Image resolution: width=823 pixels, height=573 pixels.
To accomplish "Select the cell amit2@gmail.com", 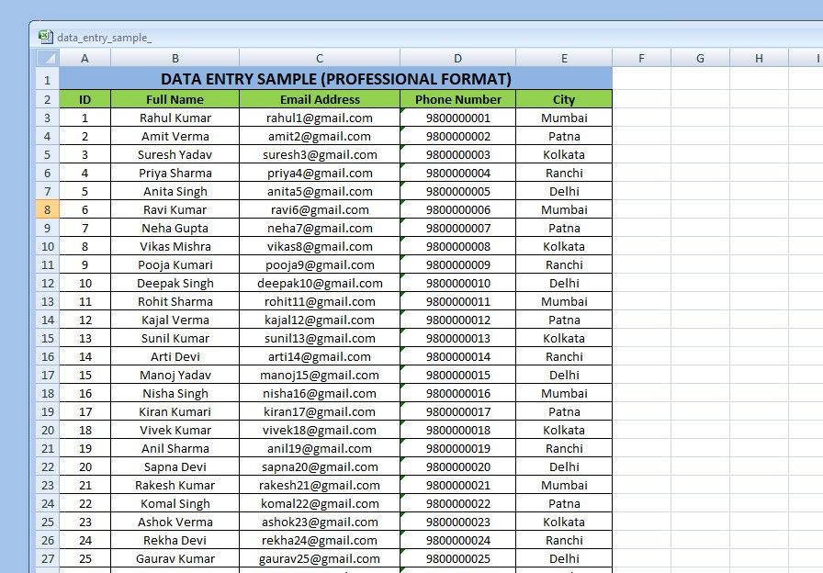I will pos(320,136).
